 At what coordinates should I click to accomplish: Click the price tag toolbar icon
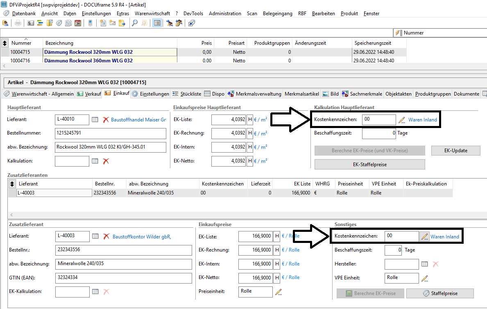59,23
